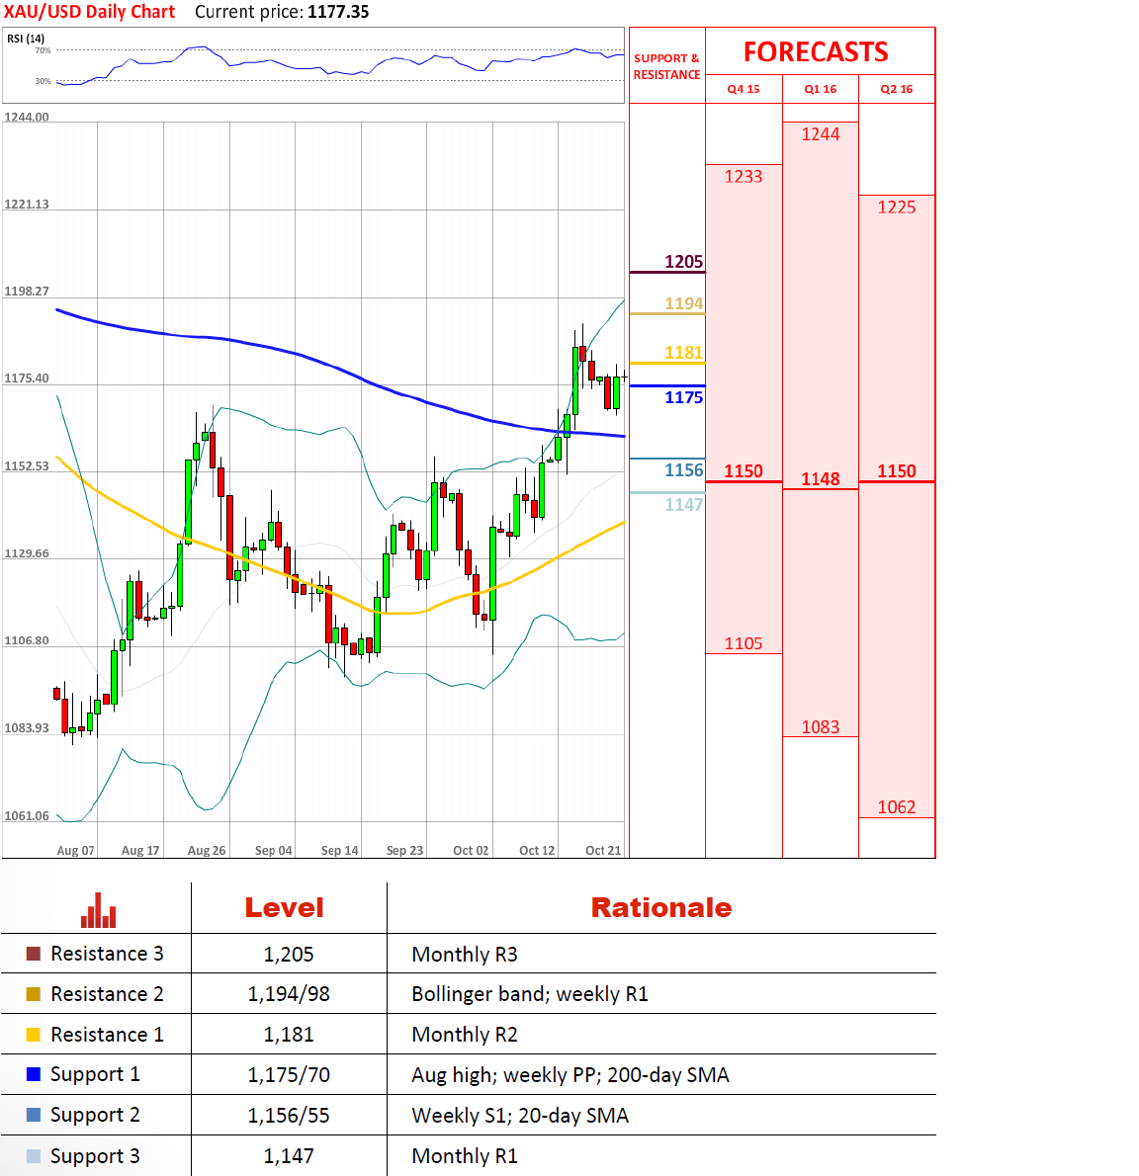Click the 1061.06 price axis label

click(27, 816)
